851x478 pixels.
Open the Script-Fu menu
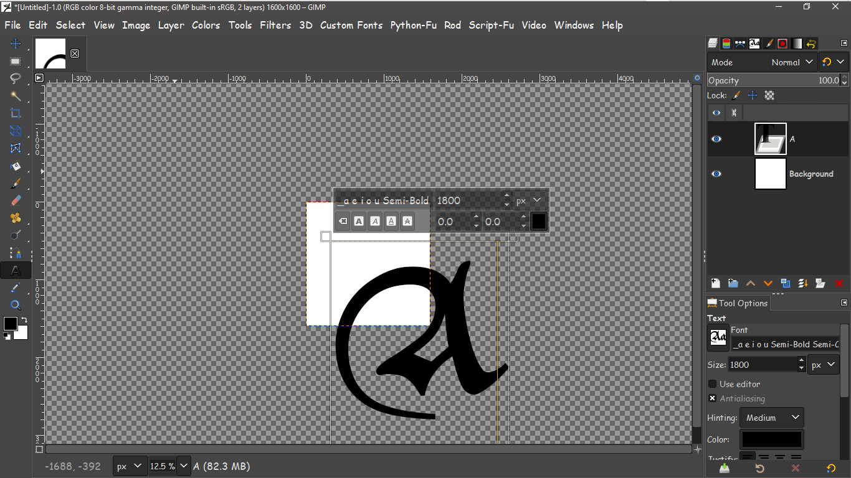(491, 25)
